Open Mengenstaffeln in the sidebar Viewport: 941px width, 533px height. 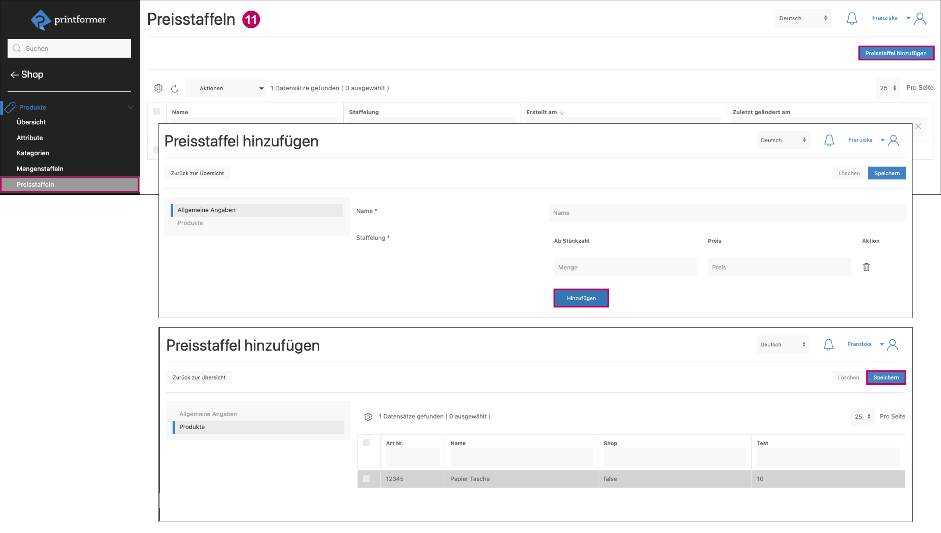[x=40, y=169]
